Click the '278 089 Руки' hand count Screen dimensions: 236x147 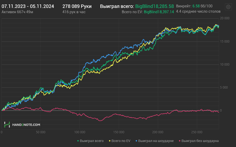[77, 6]
